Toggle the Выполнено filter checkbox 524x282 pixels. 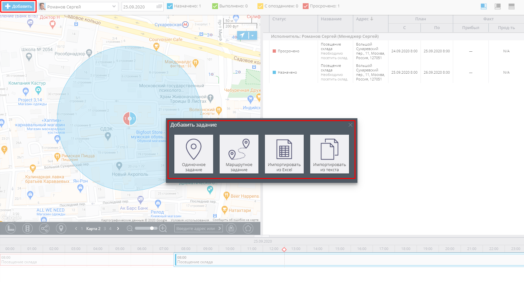(215, 6)
